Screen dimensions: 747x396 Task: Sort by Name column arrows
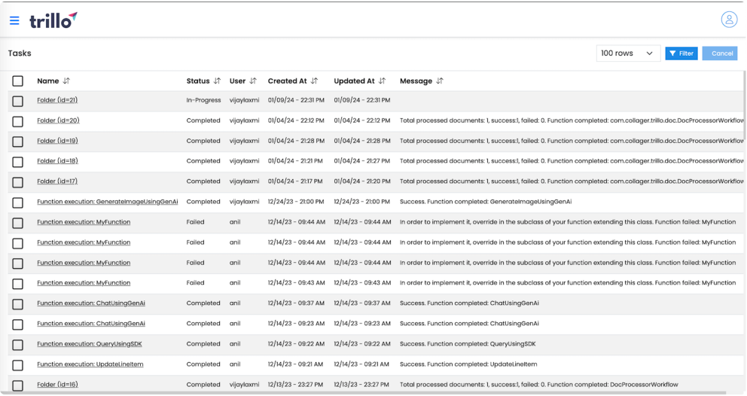coord(66,81)
